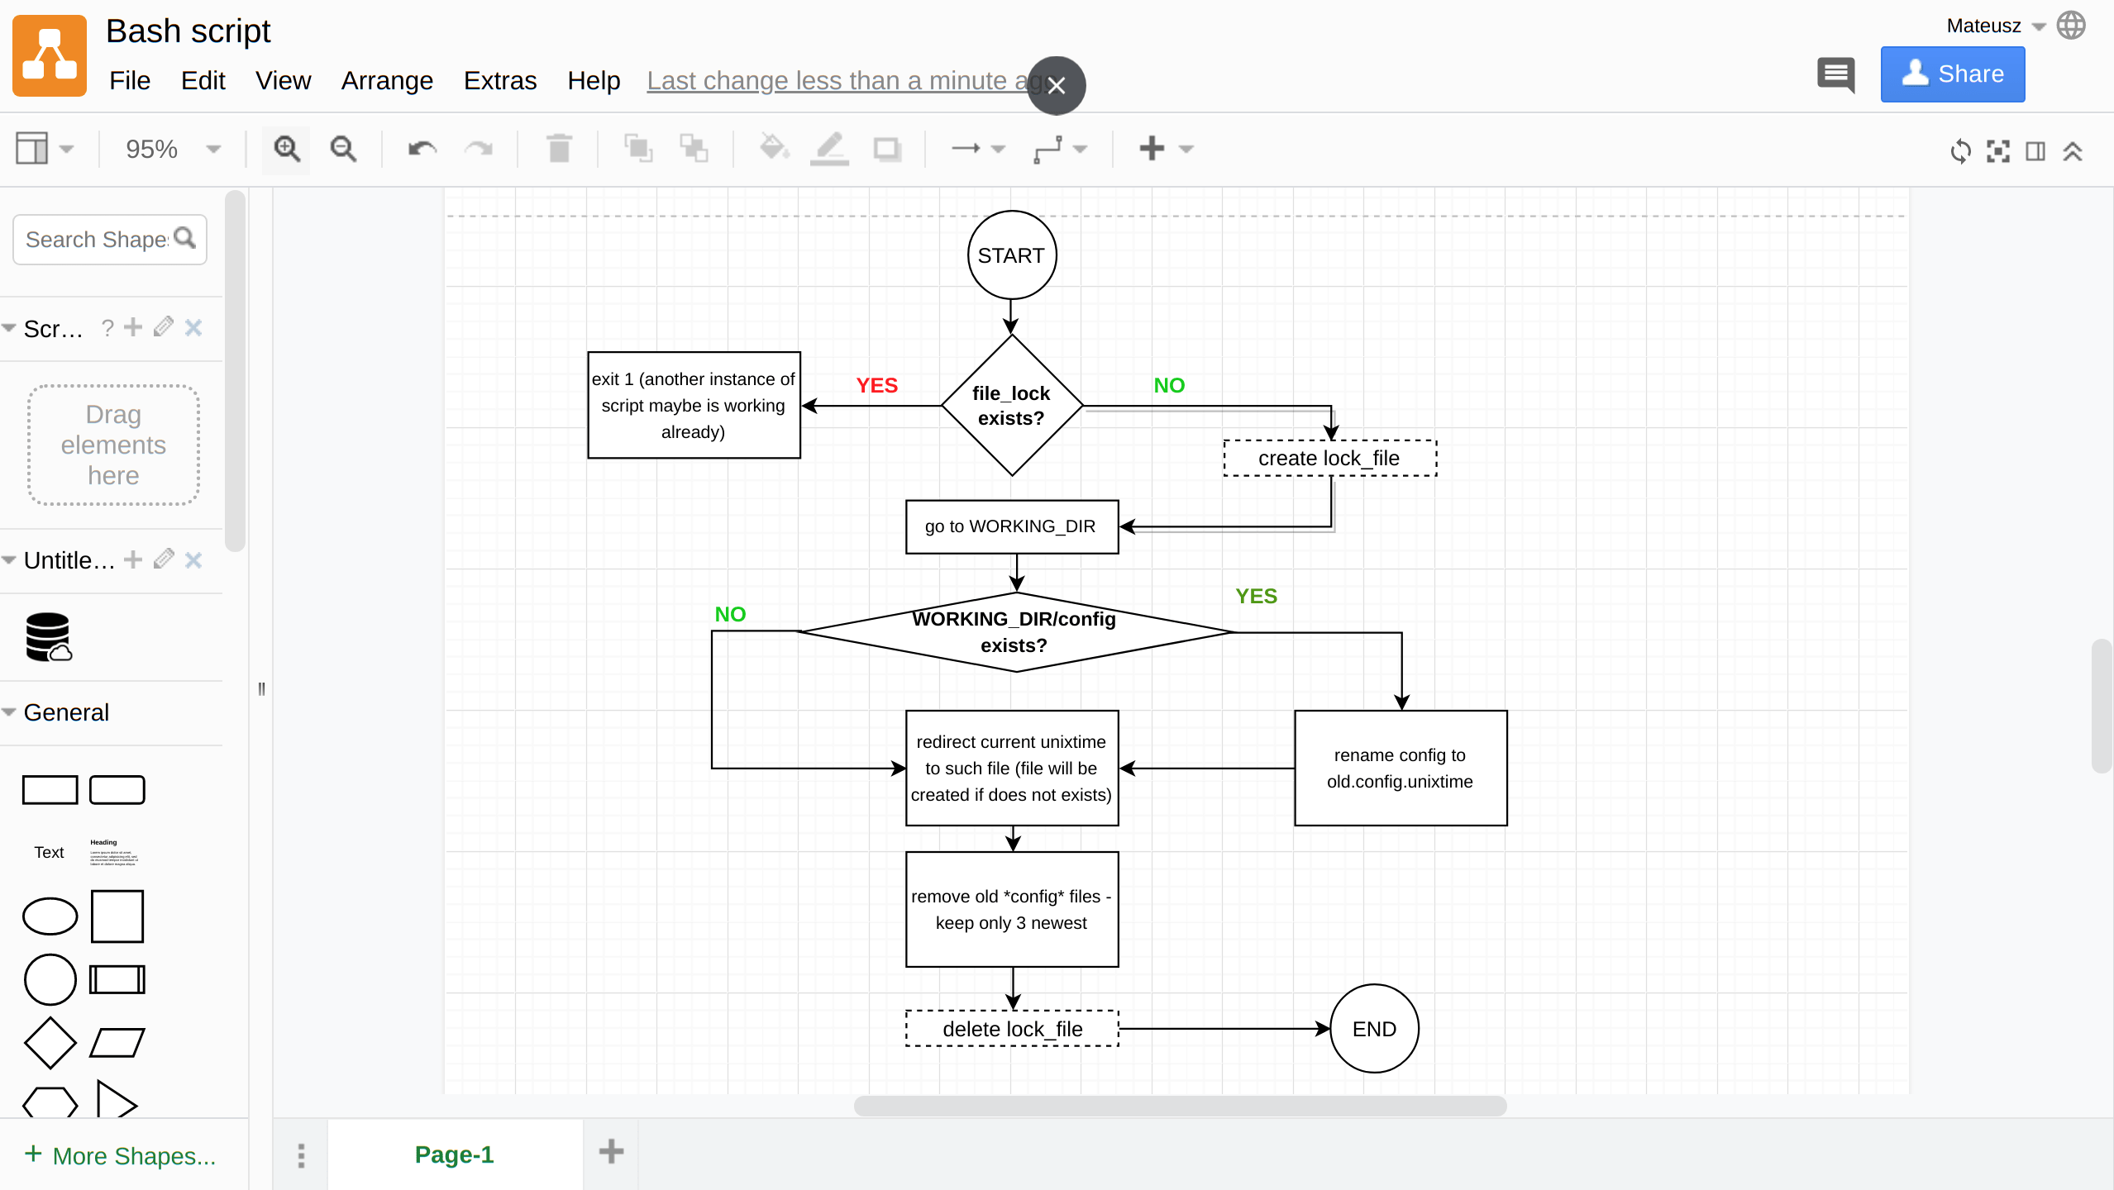Click the undo arrow icon
This screenshot has height=1190, width=2114.
click(422, 150)
